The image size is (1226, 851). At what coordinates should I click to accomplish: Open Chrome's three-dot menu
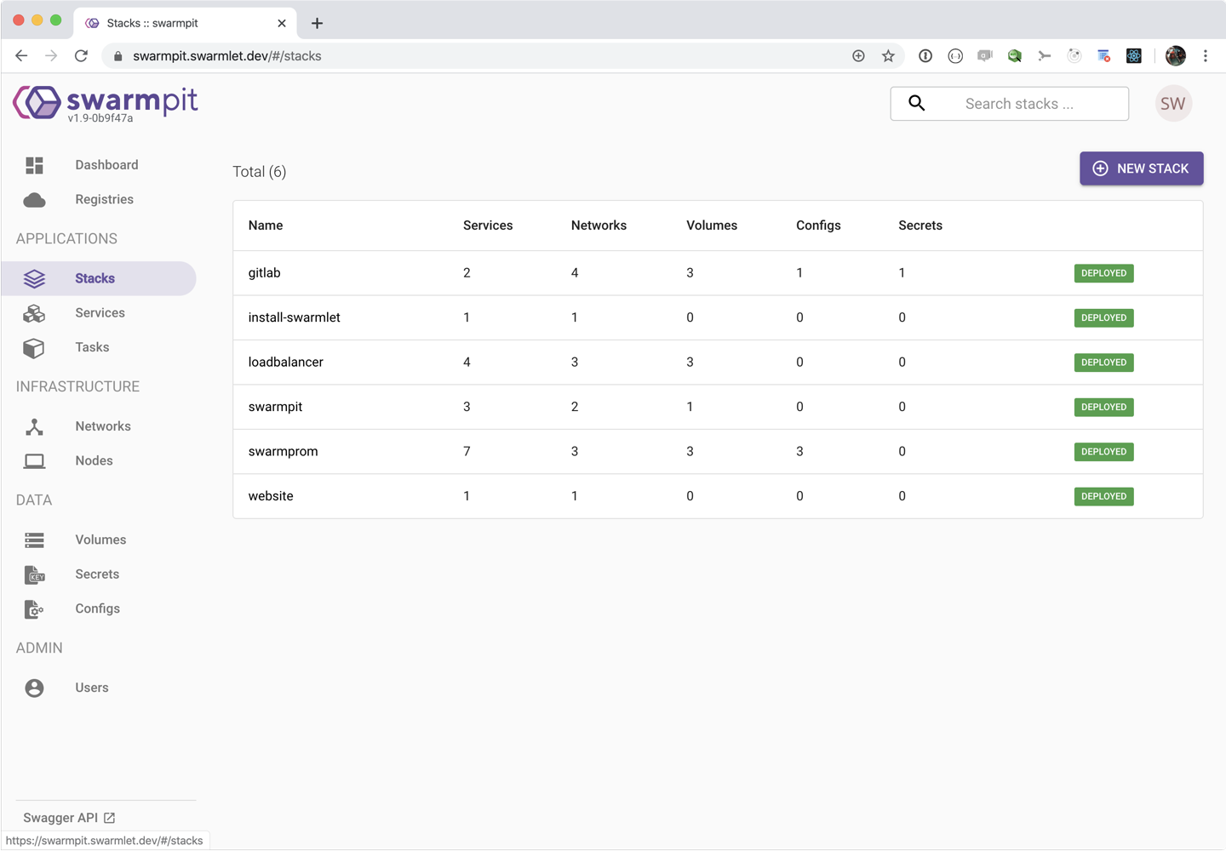pos(1205,56)
